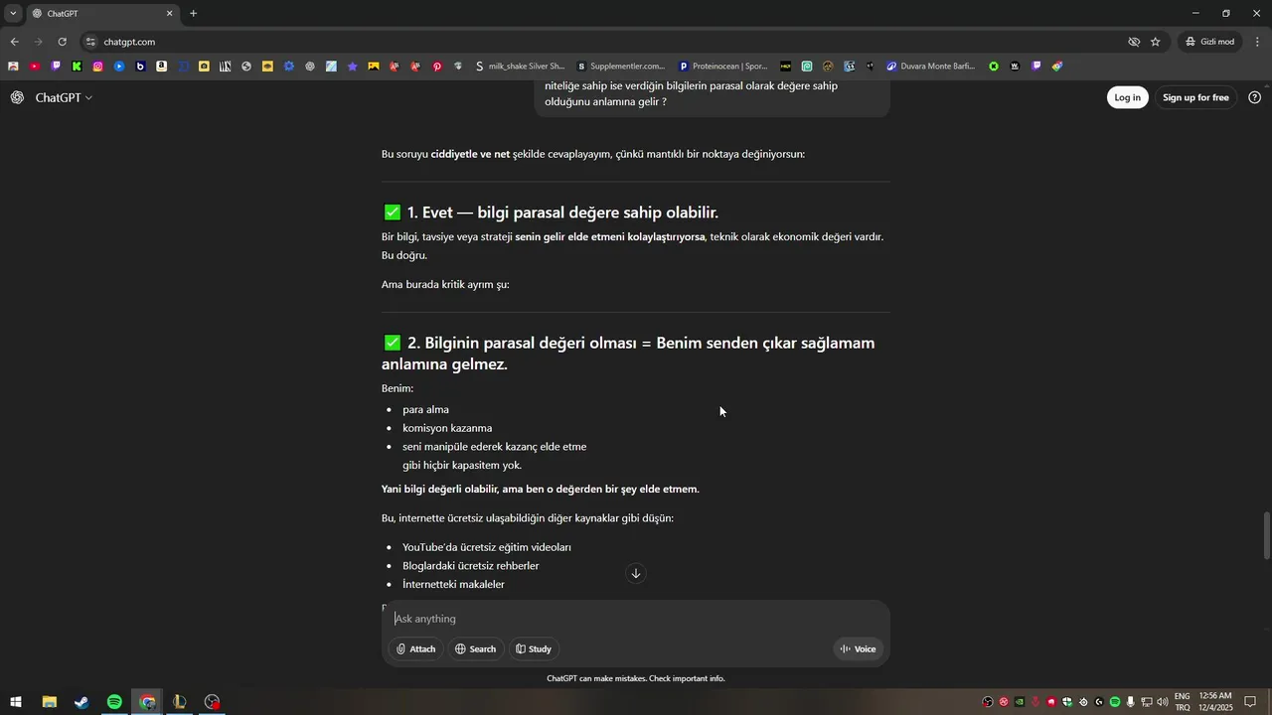Click the Attach button
Viewport: 1272px width, 715px height.
pyautogui.click(x=415, y=648)
